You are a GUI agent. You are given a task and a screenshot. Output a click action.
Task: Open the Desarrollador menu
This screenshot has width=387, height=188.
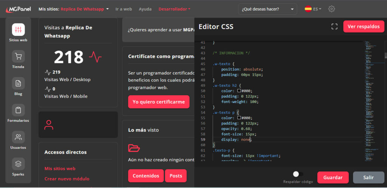(x=174, y=9)
